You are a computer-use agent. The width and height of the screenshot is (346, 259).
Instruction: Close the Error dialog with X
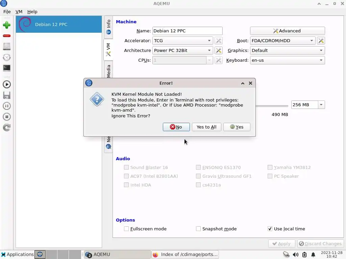point(250,83)
